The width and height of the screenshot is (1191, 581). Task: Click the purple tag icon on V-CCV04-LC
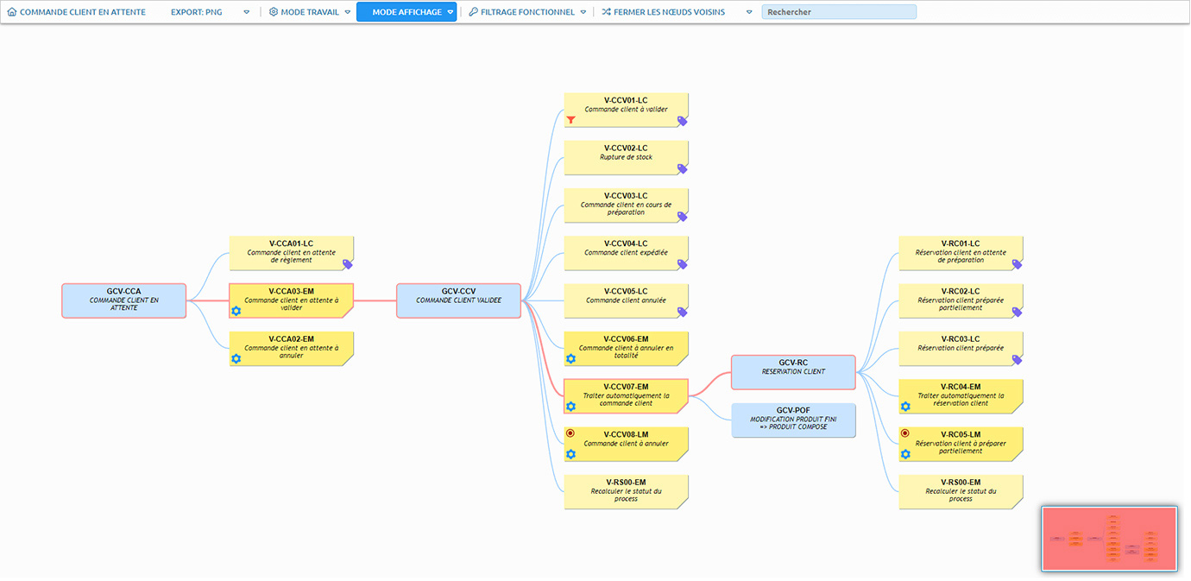click(682, 264)
